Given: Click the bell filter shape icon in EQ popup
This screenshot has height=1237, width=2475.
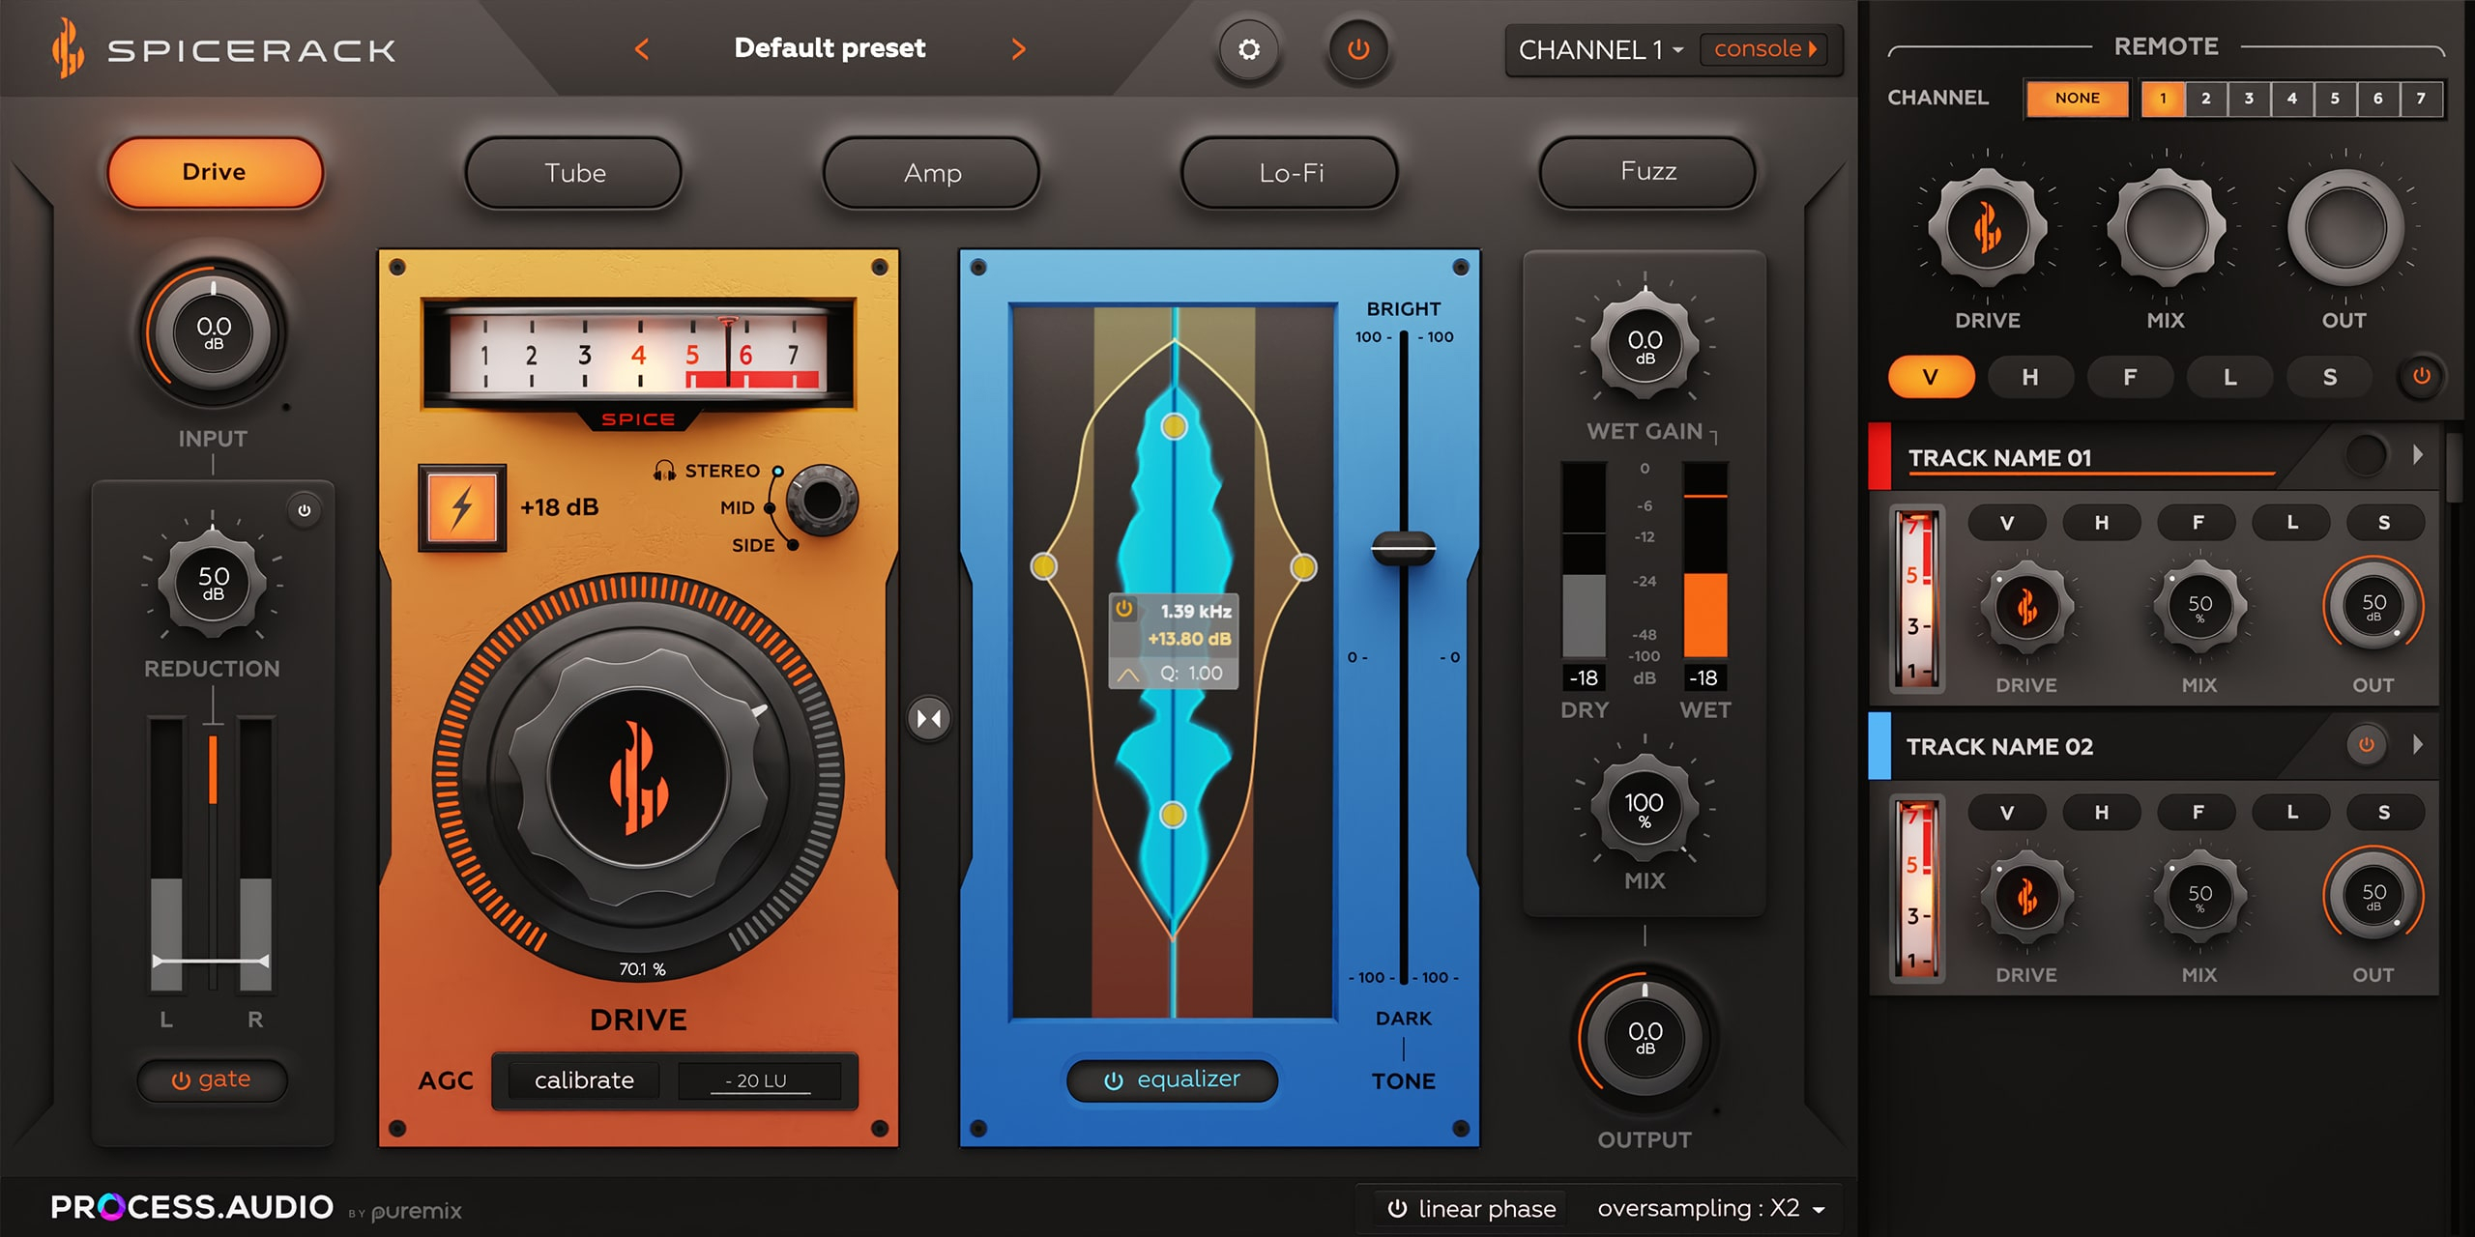Looking at the screenshot, I should click(1127, 675).
